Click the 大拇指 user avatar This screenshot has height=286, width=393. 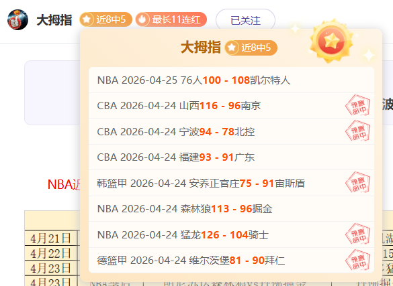coord(17,19)
